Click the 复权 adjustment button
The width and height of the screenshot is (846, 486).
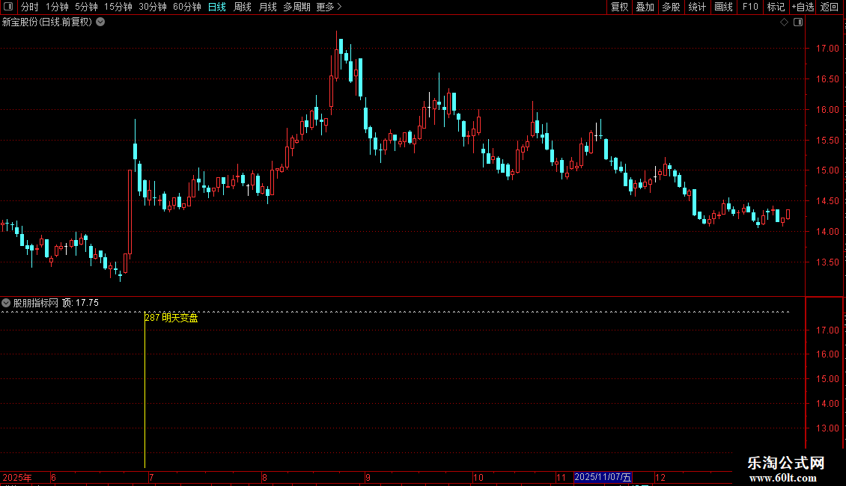click(619, 7)
